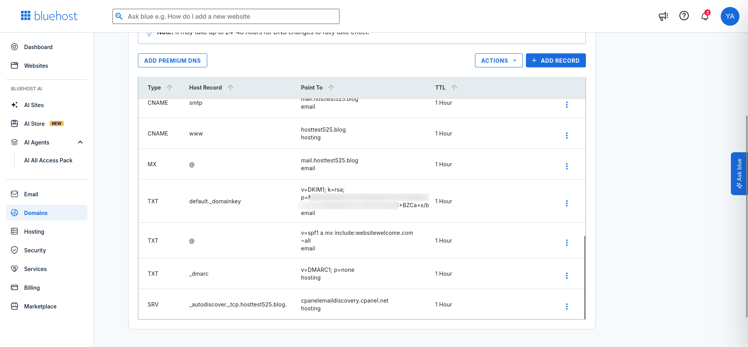
Task: Go to Websites in sidebar
Action: pos(47,65)
